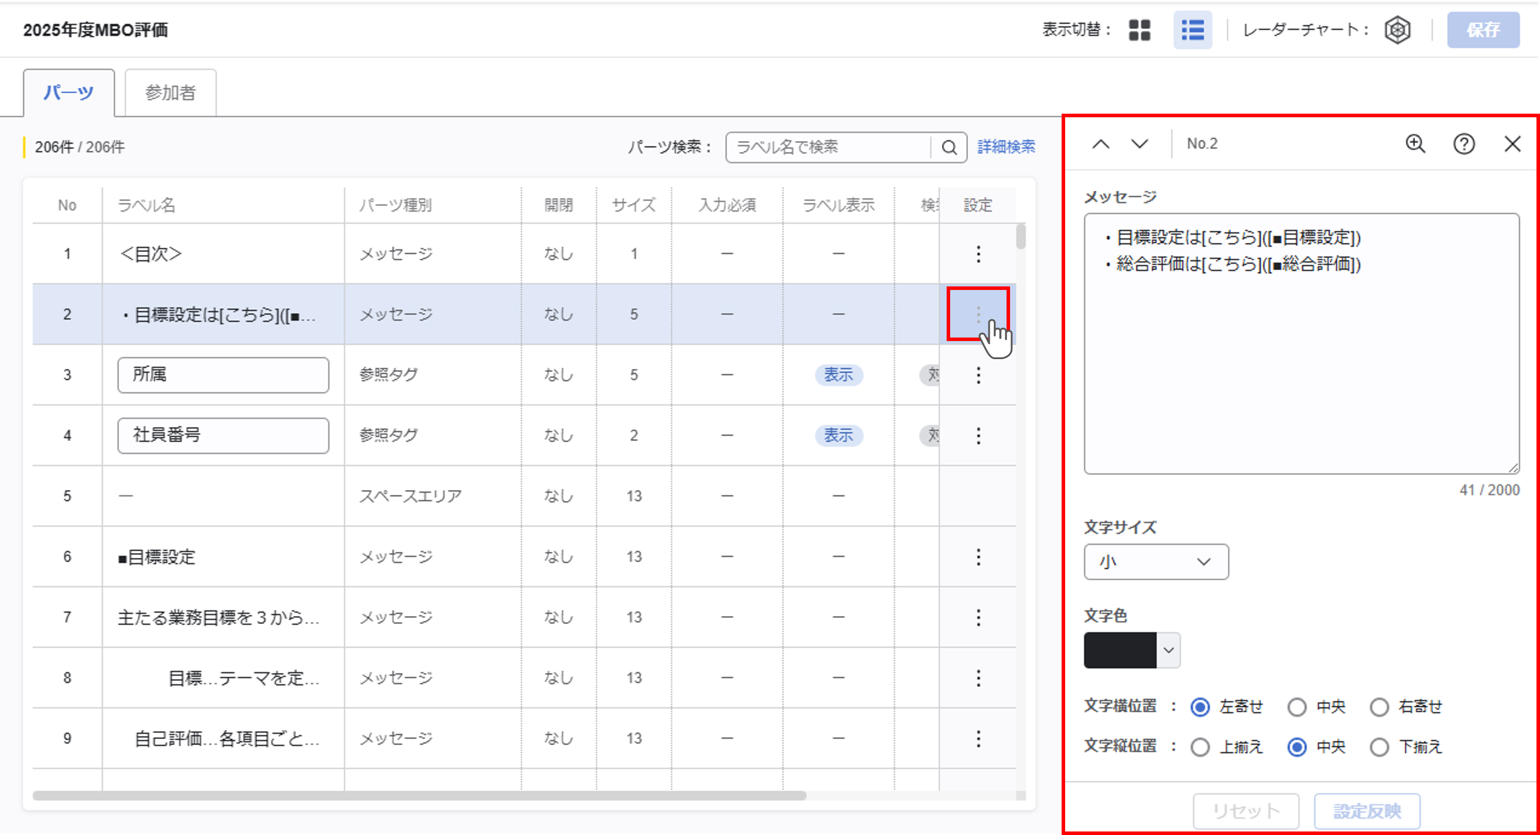Viewport: 1540px width, 835px height.
Task: Click the ラベル名で検索 search field
Action: coord(828,148)
